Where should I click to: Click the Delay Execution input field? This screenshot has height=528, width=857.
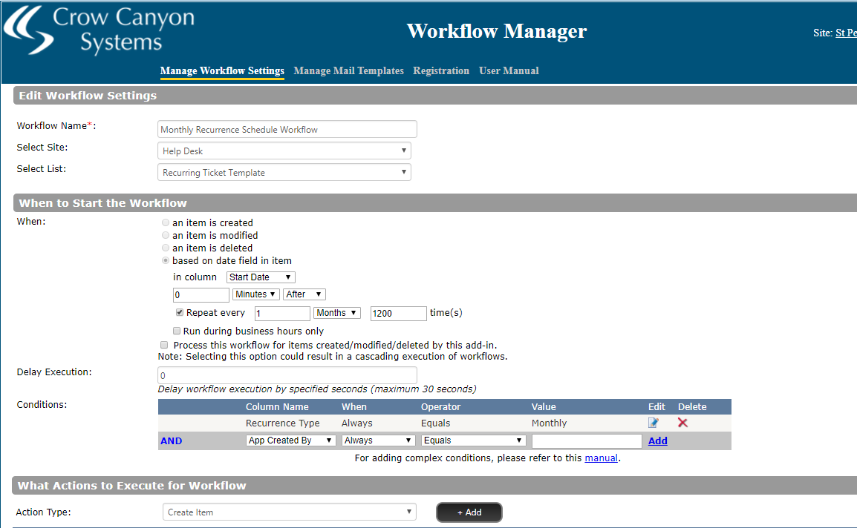point(287,376)
